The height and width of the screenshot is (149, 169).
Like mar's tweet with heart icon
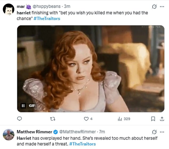pyautogui.click(x=86, y=119)
